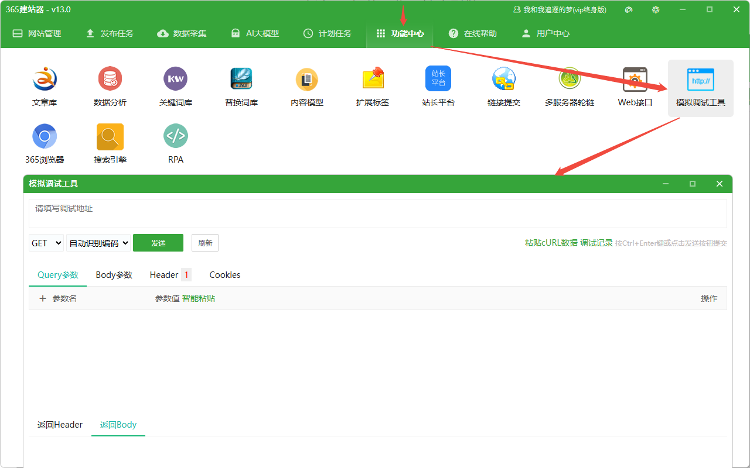Open the 在线帮助 menu
This screenshot has width=750, height=468.
pyautogui.click(x=473, y=33)
